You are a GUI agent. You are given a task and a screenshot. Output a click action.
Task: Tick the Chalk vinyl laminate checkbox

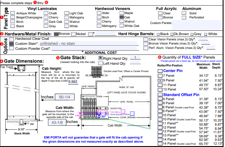point(46,13)
